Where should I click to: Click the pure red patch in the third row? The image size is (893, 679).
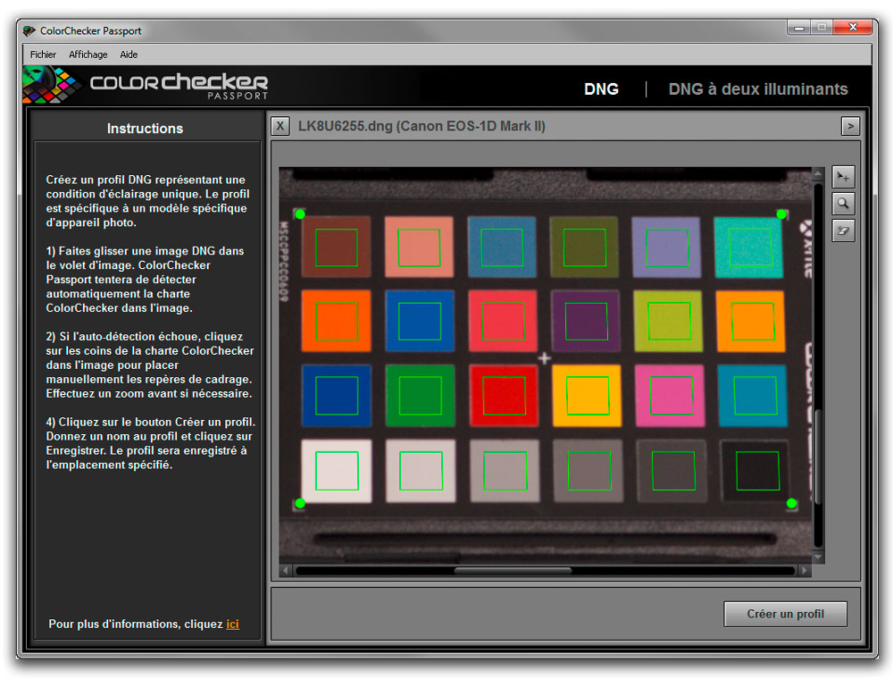click(x=504, y=396)
